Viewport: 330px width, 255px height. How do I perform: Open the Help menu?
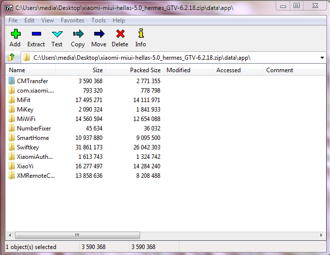pyautogui.click(x=119, y=20)
